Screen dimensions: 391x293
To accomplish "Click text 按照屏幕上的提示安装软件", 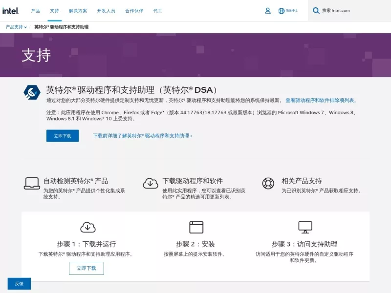I will tap(194, 254).
